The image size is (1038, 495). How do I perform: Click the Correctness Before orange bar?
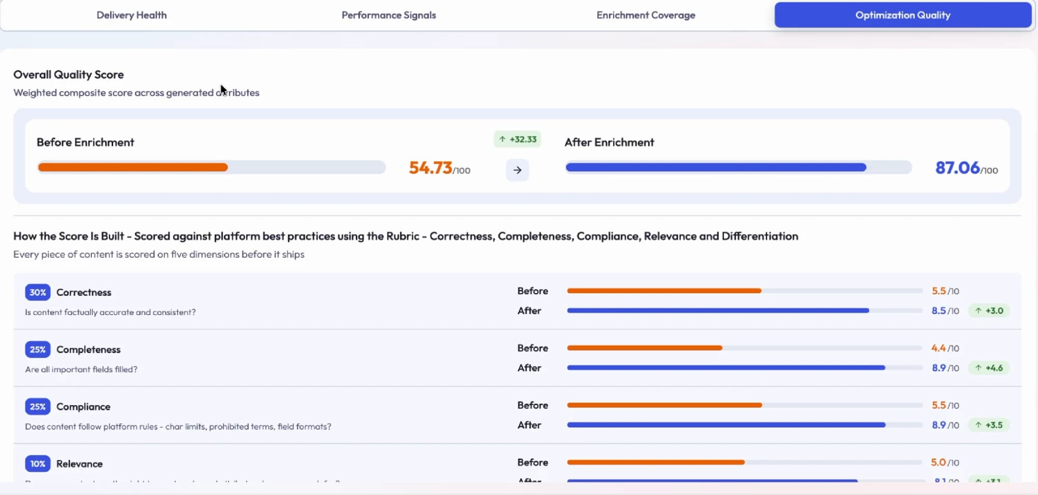pos(664,291)
